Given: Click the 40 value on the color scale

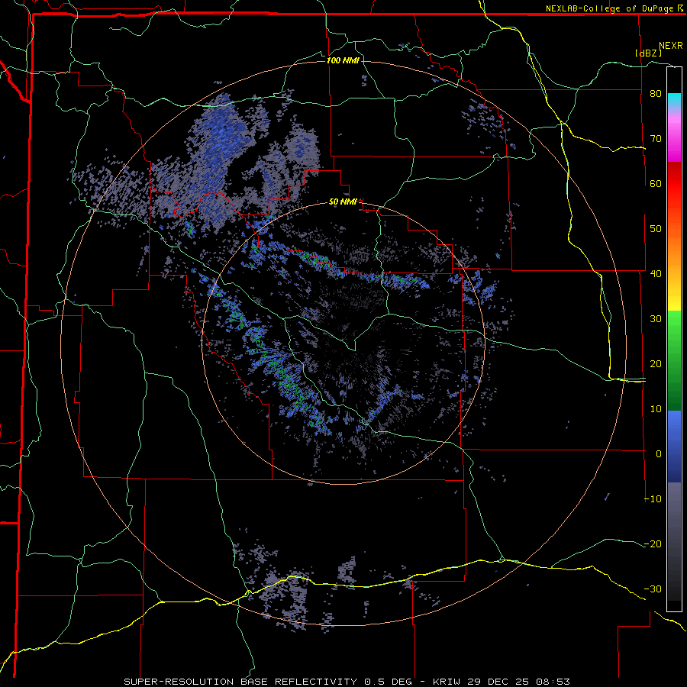Looking at the screenshot, I should click(x=656, y=274).
